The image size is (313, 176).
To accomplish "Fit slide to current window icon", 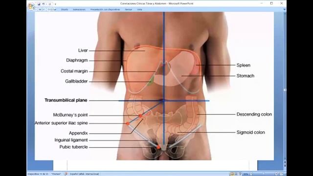I will (281, 174).
